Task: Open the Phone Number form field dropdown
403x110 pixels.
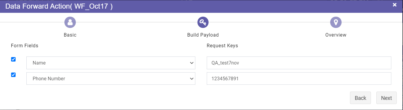Action: [111, 78]
